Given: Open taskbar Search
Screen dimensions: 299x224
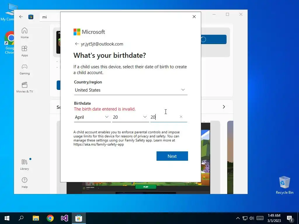Looking at the screenshot, I should tap(21, 218).
